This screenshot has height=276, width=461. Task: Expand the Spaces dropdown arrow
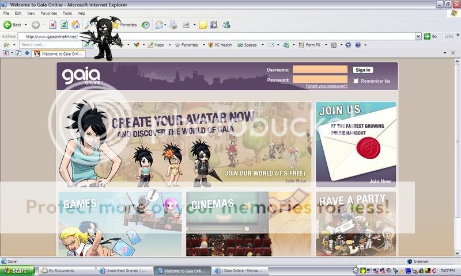(x=263, y=45)
